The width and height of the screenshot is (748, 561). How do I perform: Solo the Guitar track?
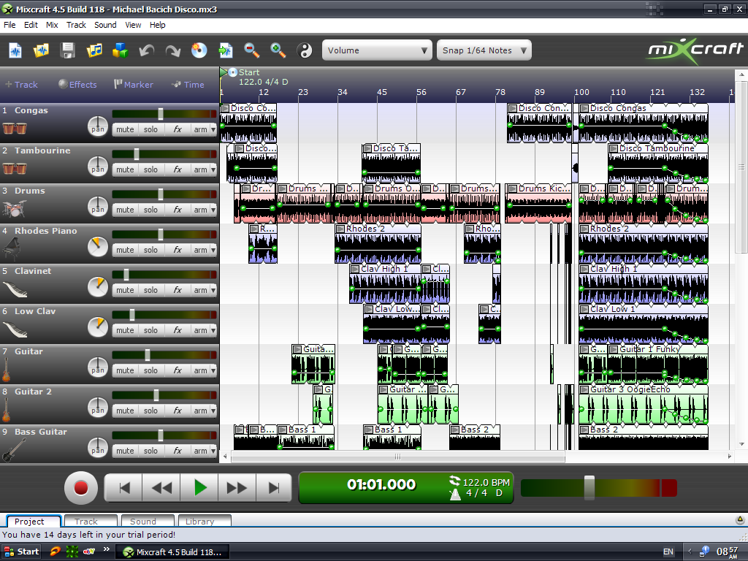(150, 370)
